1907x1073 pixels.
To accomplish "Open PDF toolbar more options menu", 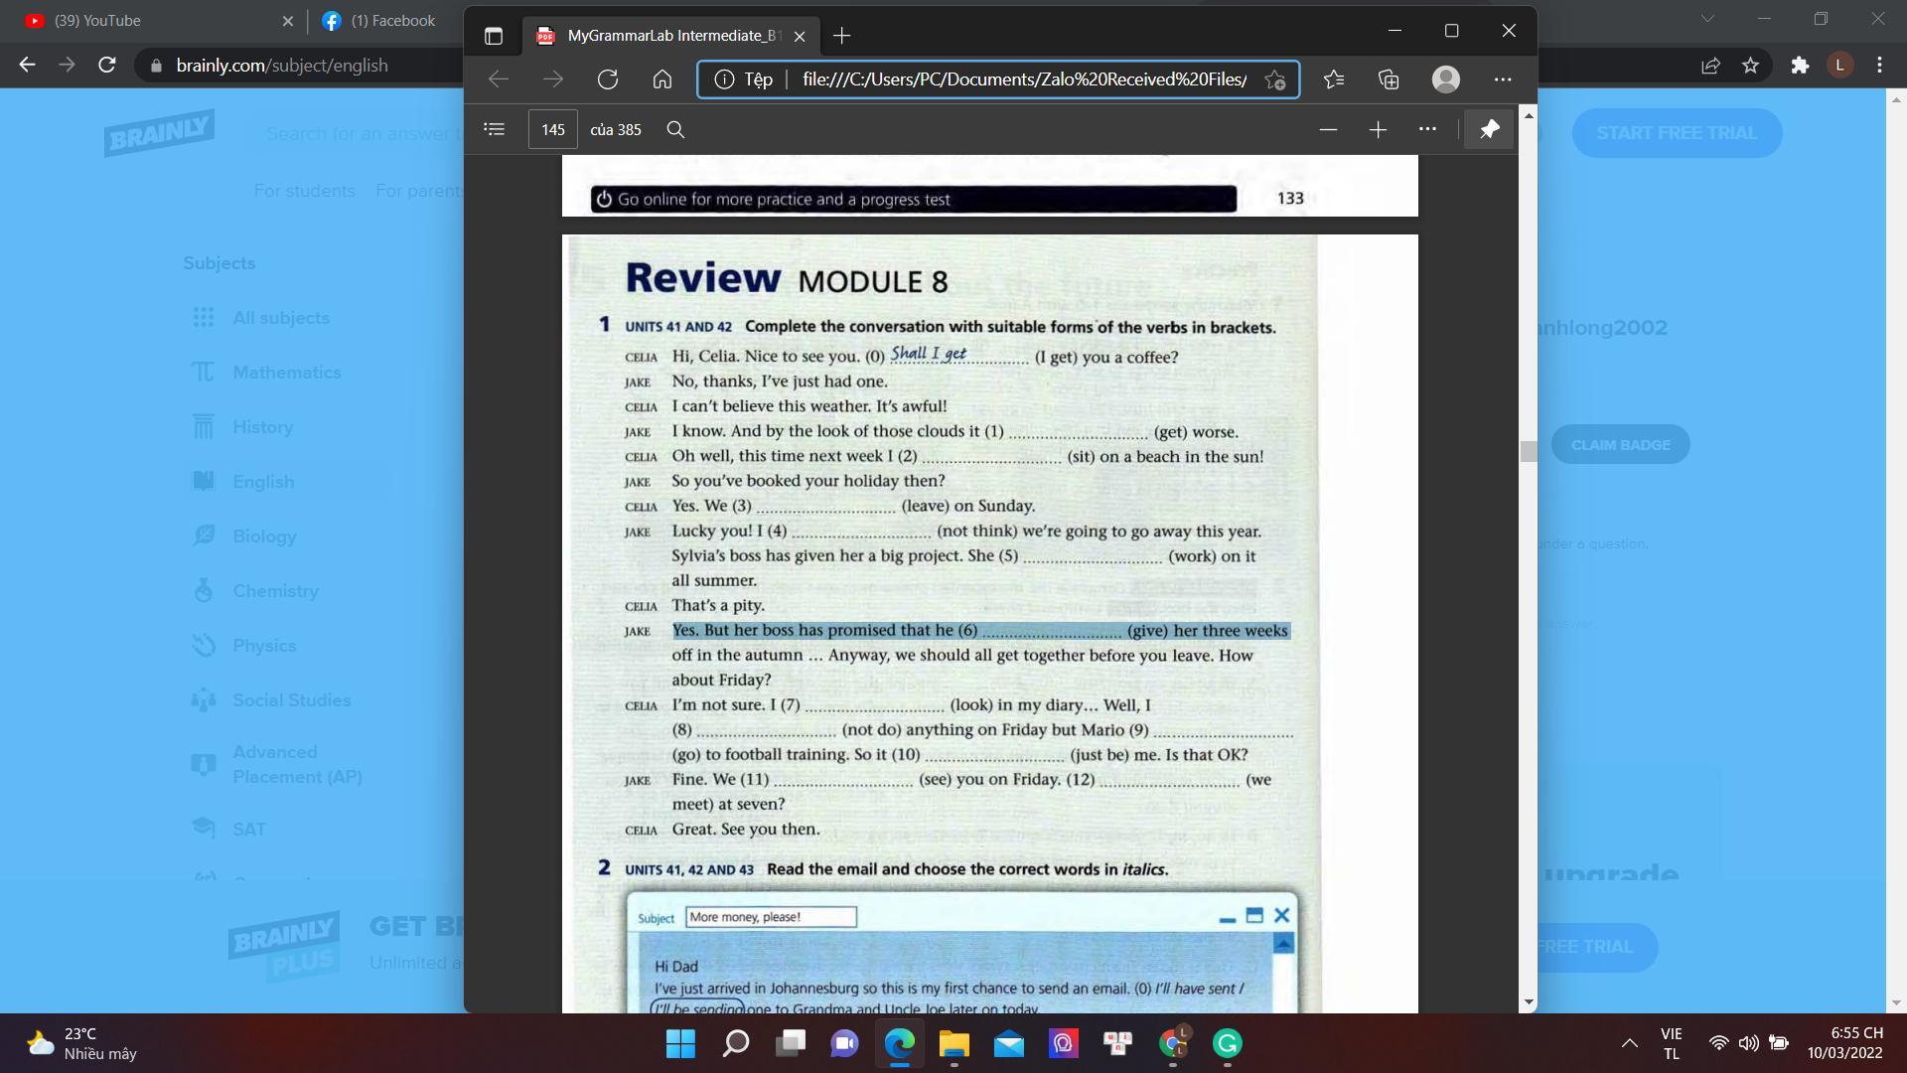I will coord(1427,129).
